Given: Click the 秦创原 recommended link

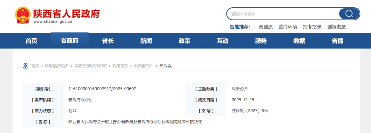Looking at the screenshot, I should point(266,27).
